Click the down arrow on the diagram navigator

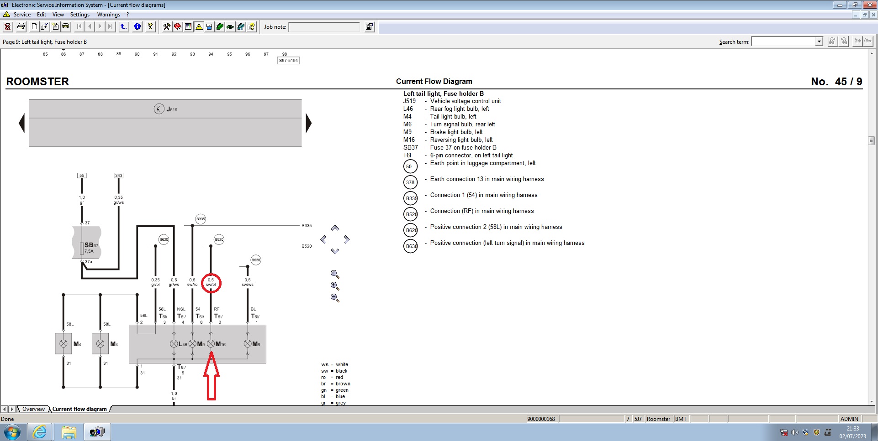pyautogui.click(x=335, y=250)
